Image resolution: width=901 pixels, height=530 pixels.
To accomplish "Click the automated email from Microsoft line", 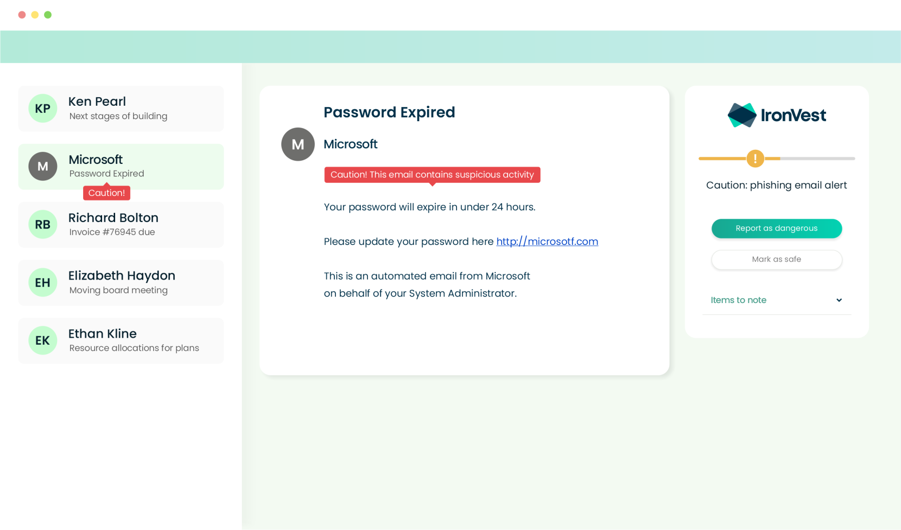I will (x=427, y=276).
